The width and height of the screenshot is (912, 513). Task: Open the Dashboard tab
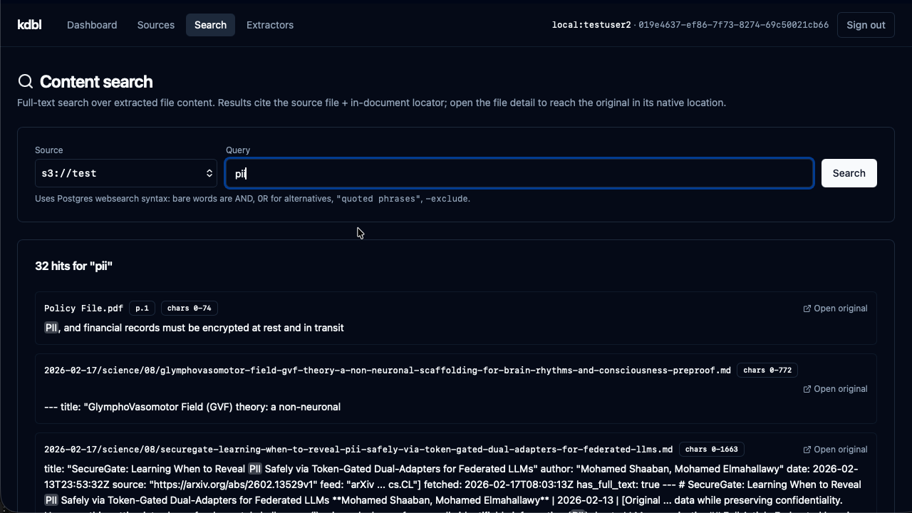[x=92, y=25]
